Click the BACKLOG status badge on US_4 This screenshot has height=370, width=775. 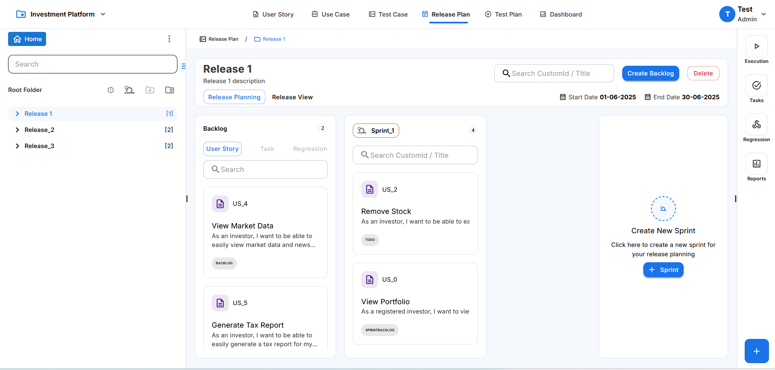click(224, 263)
